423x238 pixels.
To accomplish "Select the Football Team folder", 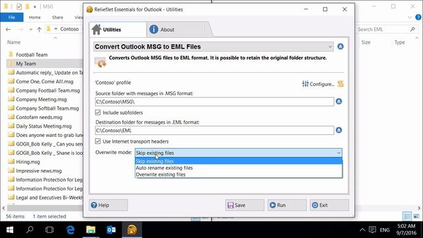I will tap(32, 54).
